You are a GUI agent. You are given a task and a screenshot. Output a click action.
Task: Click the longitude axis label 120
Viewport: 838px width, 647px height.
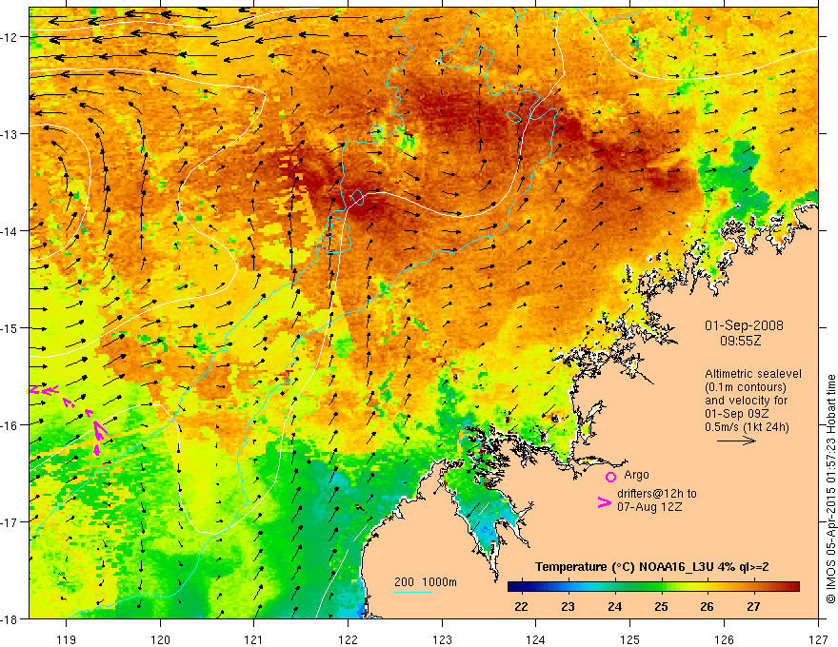tap(160, 639)
